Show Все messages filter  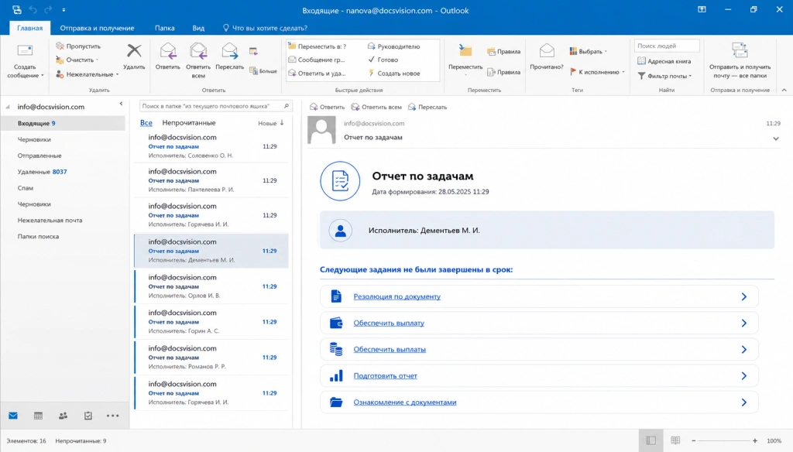tap(146, 123)
